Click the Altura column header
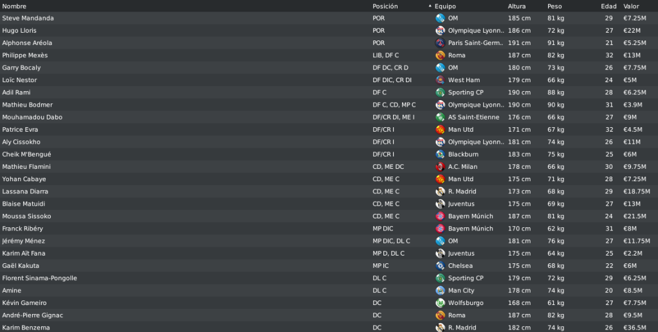This screenshot has height=332, width=658. click(x=516, y=6)
